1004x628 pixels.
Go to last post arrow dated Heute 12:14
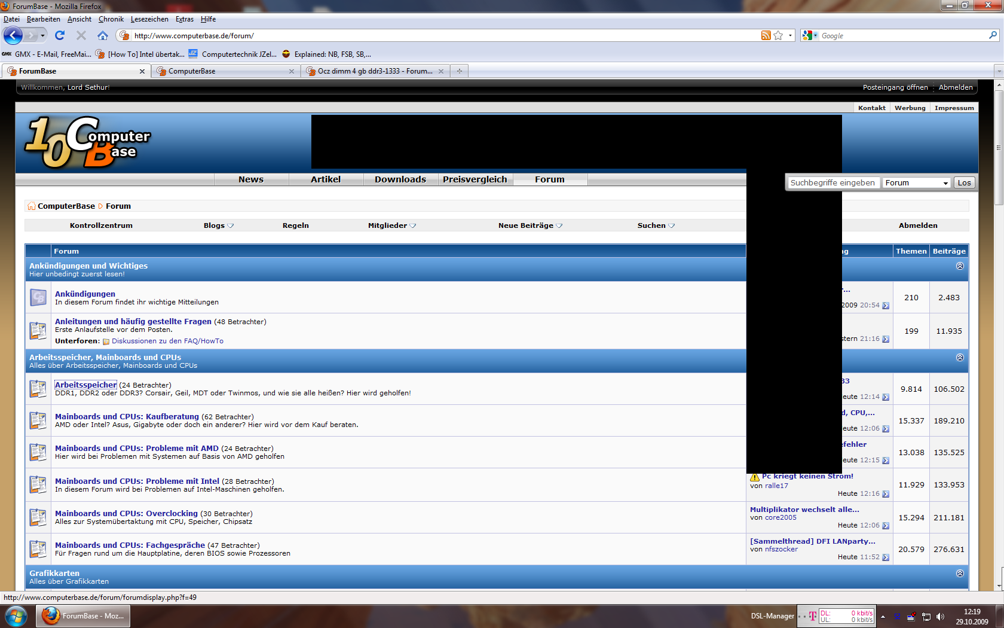[886, 397]
